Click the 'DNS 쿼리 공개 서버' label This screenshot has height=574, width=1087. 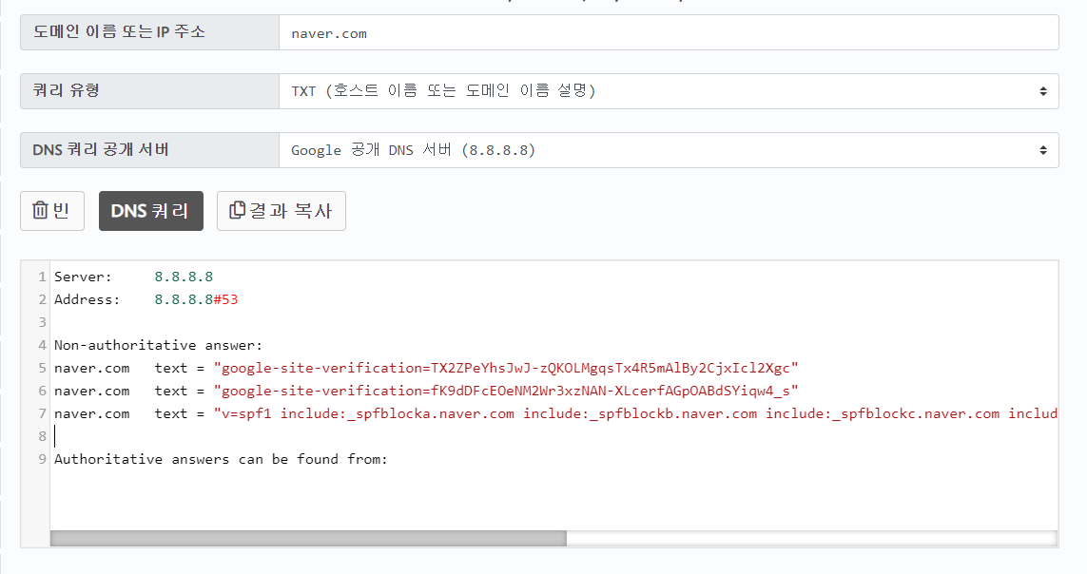(x=101, y=149)
